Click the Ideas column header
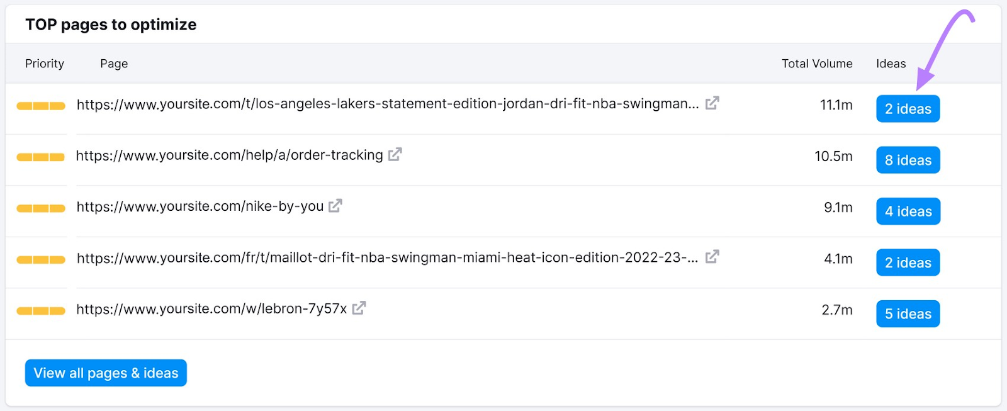 (x=890, y=63)
